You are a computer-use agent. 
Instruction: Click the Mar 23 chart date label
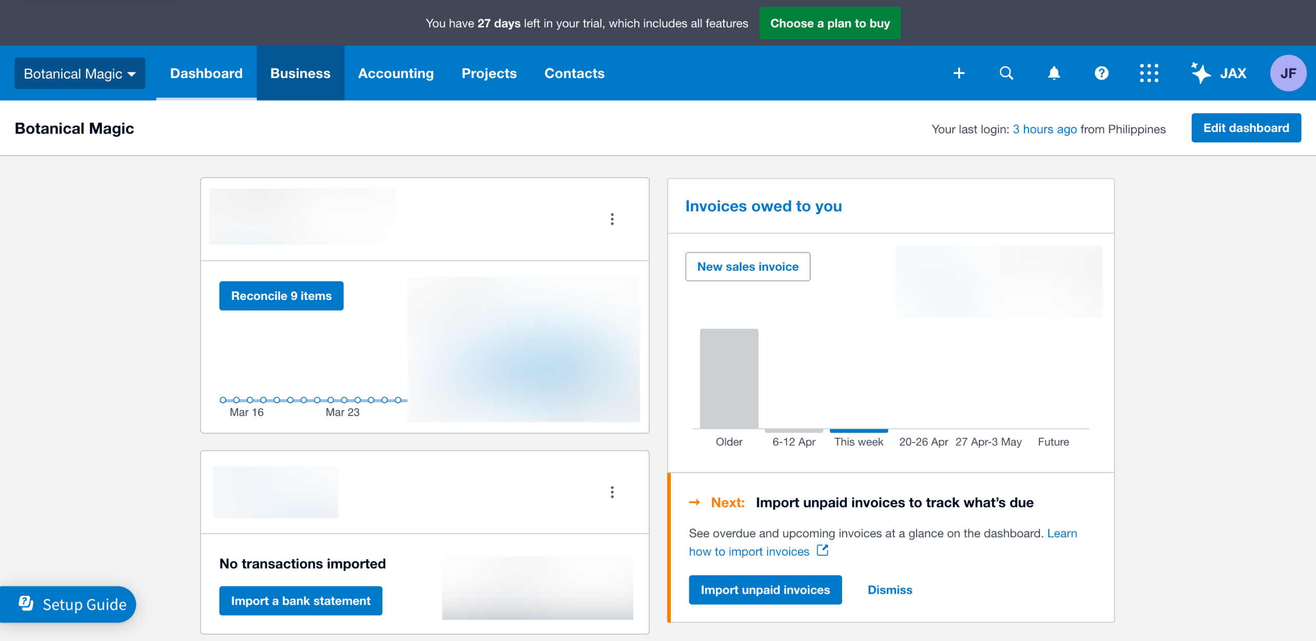(x=342, y=412)
